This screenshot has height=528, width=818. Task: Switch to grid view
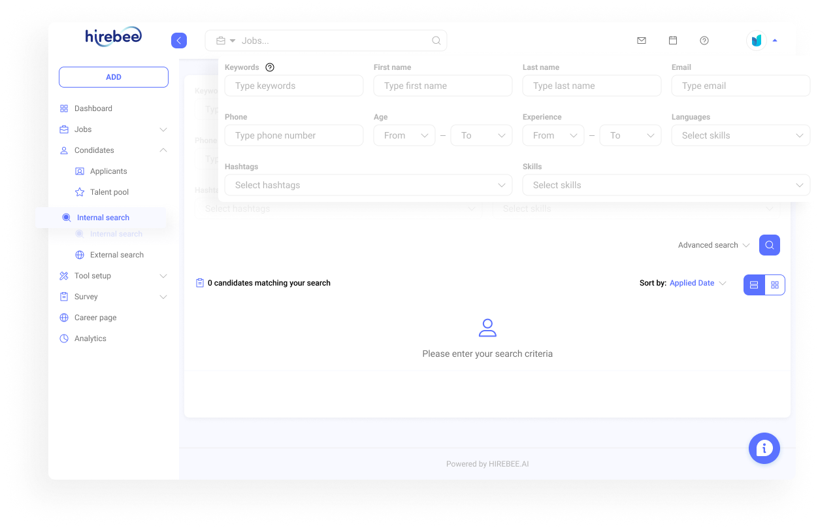(x=775, y=285)
